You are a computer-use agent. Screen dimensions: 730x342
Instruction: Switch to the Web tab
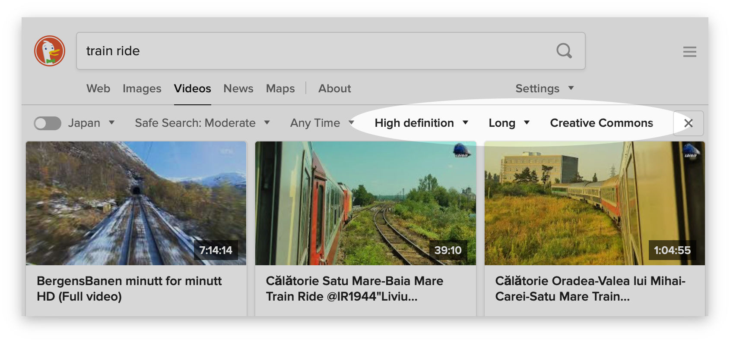pyautogui.click(x=98, y=88)
